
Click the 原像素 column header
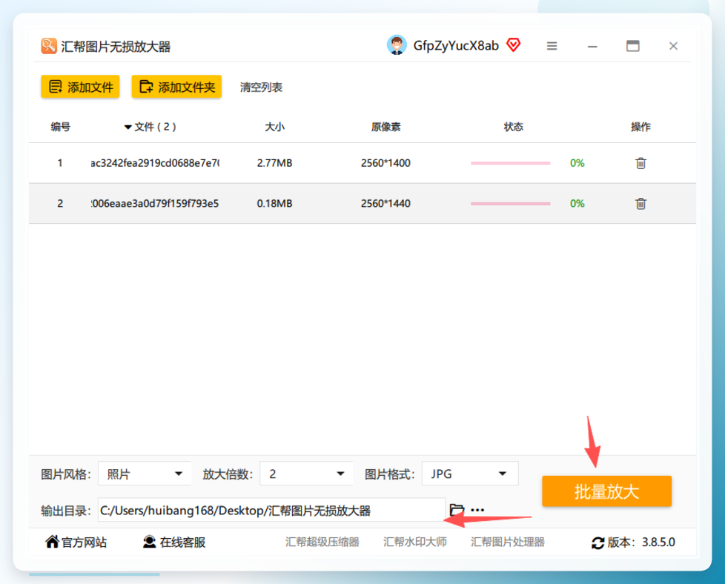pos(385,127)
